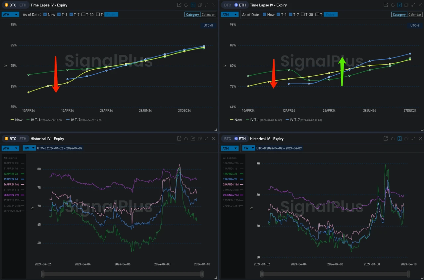Click the date range slider handle under BTC Historical IV
The image size is (424, 280).
point(42,274)
